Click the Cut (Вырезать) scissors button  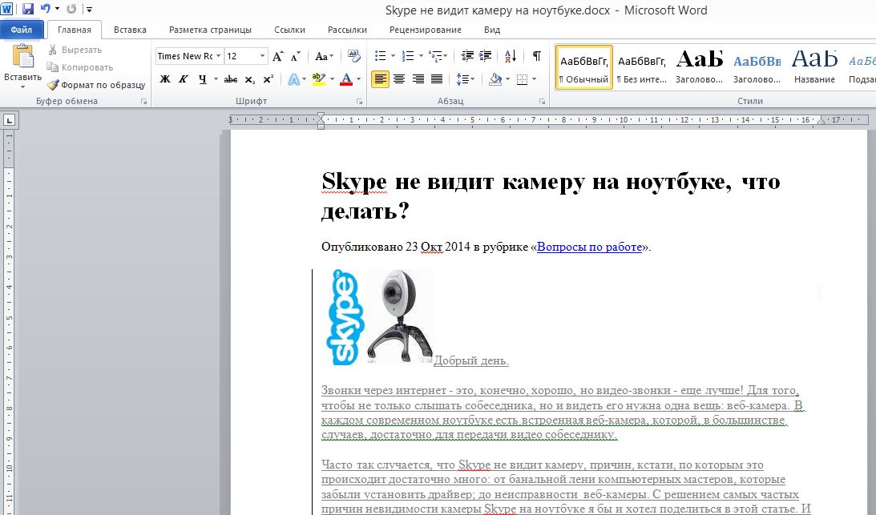[x=75, y=50]
